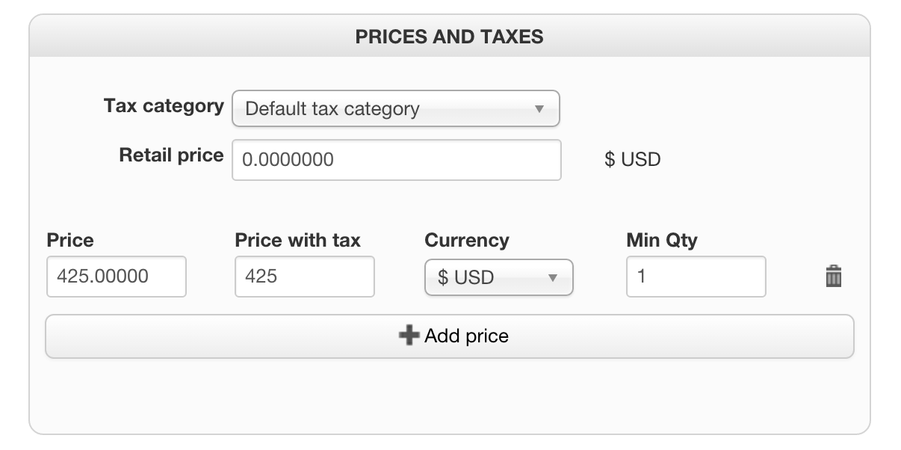Click the Default tax category dropdown arrow
The width and height of the screenshot is (901, 450).
tap(539, 109)
